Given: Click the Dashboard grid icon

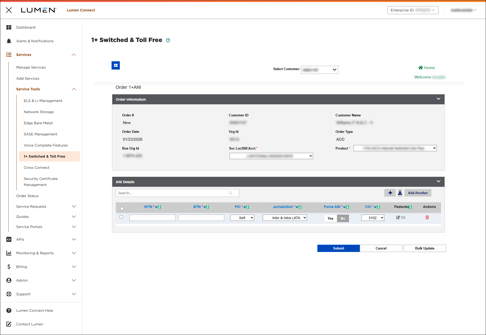Looking at the screenshot, I should 9,27.
